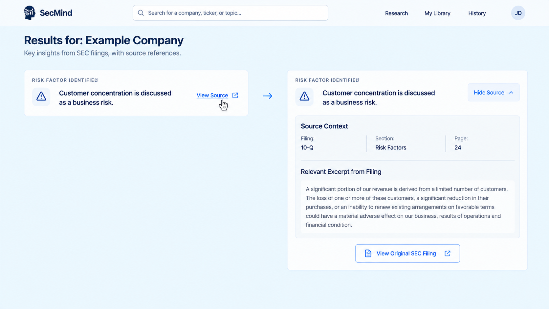Viewport: 549px width, 309px height.
Task: Click left card's Risk Factor Identified label
Action: click(65, 80)
